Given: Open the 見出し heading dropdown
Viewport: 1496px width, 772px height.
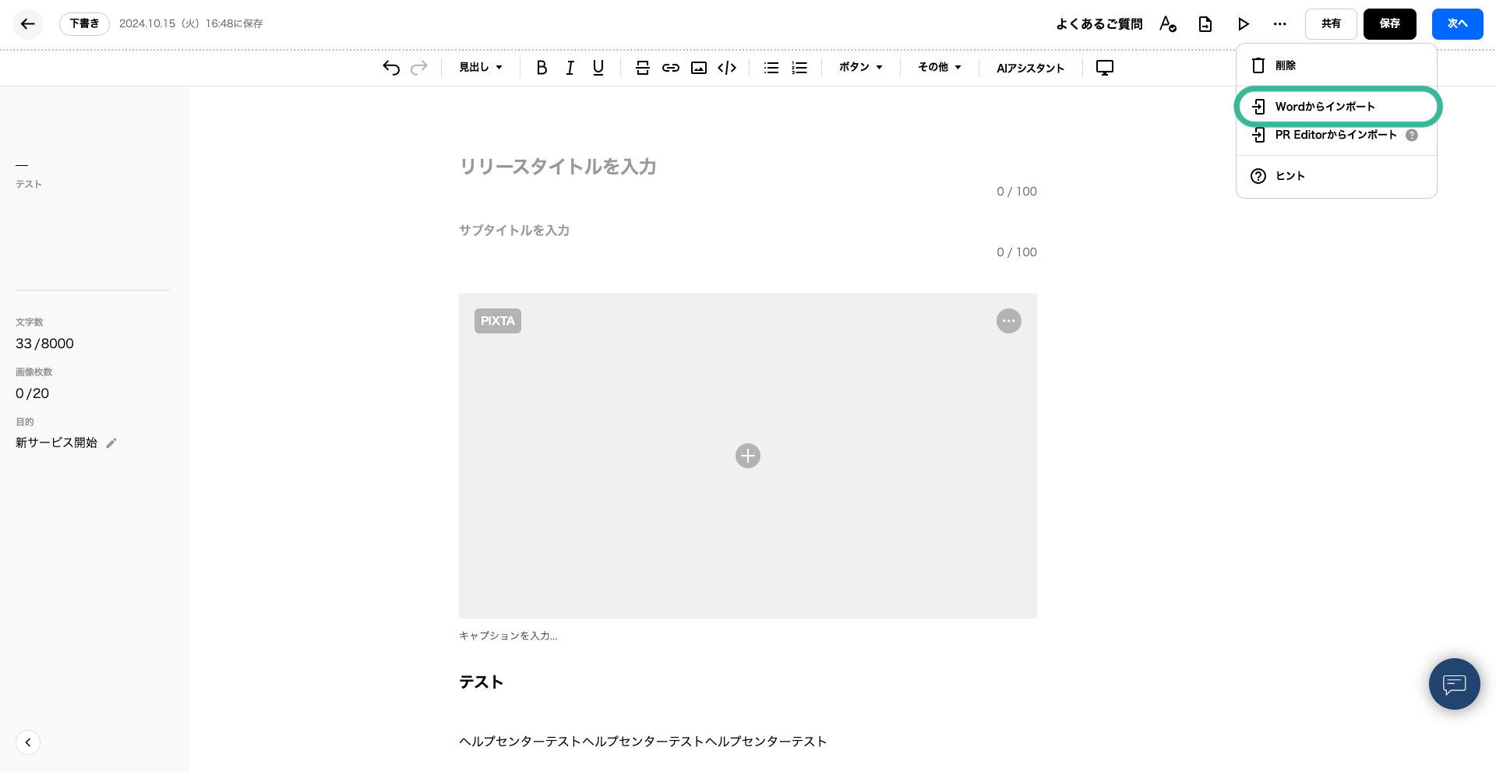Looking at the screenshot, I should tap(481, 68).
